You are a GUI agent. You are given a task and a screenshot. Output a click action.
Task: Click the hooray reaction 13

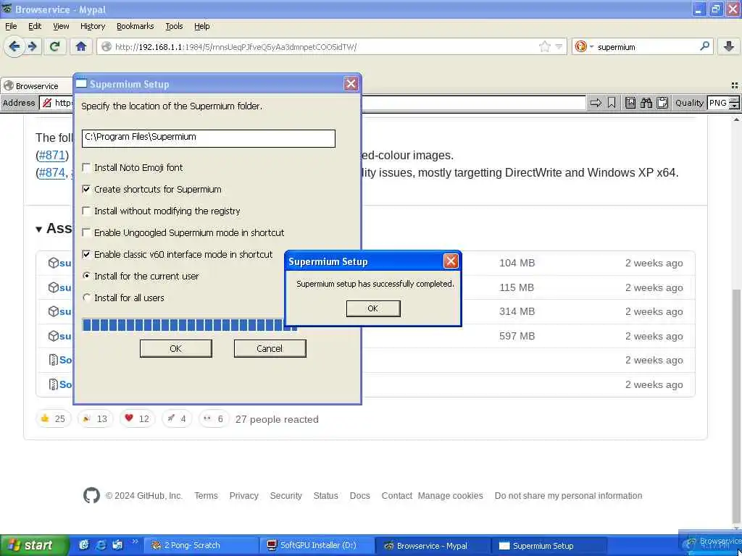pyautogui.click(x=95, y=418)
